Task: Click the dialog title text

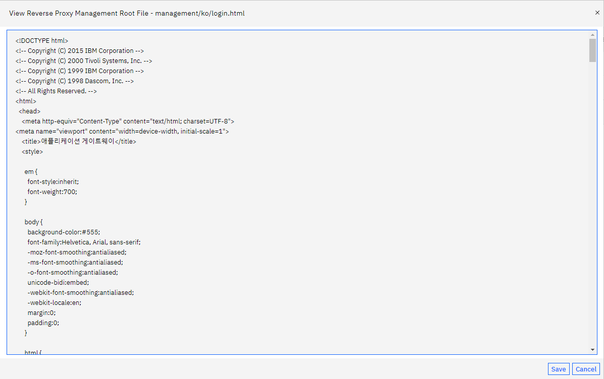Action: 127,13
